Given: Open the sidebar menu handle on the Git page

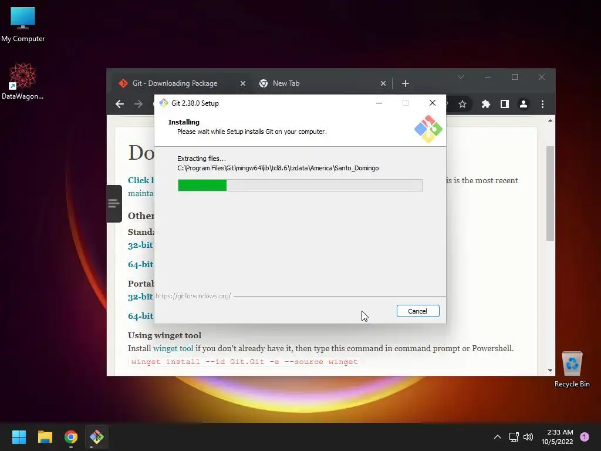Looking at the screenshot, I should tap(114, 203).
